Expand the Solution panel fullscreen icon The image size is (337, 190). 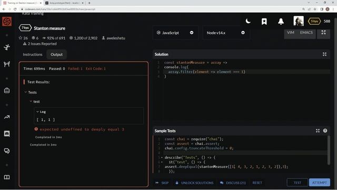[x=324, y=54]
